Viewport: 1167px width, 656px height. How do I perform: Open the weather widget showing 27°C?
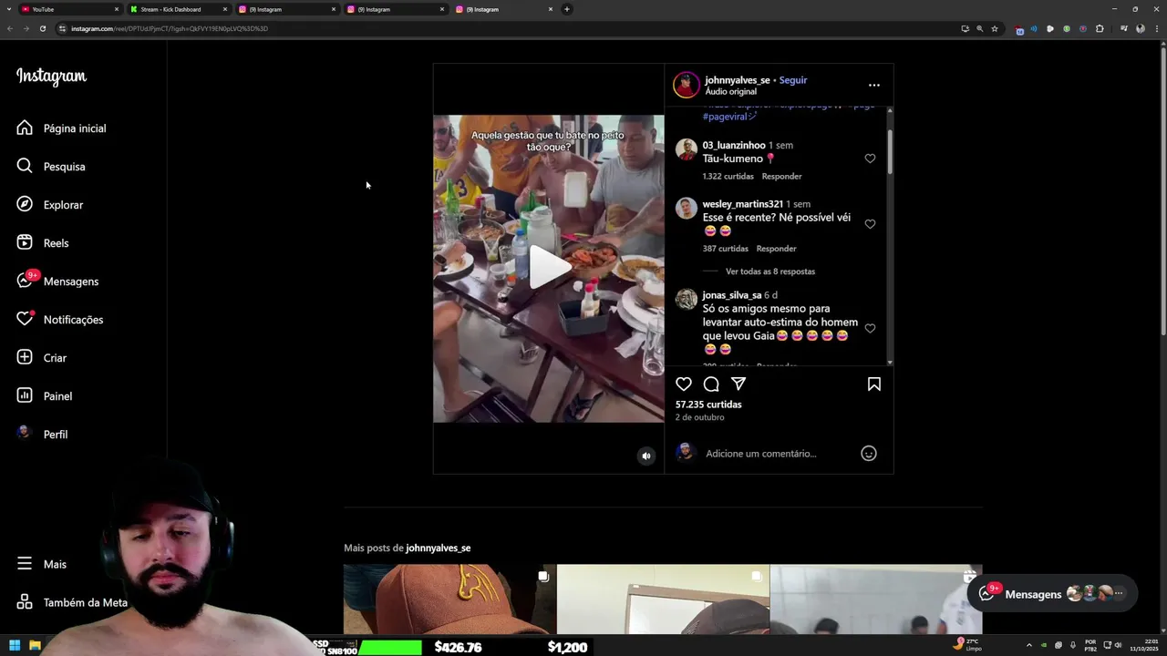(967, 645)
